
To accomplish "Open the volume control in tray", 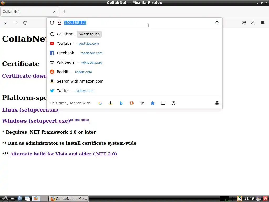I will pyautogui.click(x=233, y=199).
